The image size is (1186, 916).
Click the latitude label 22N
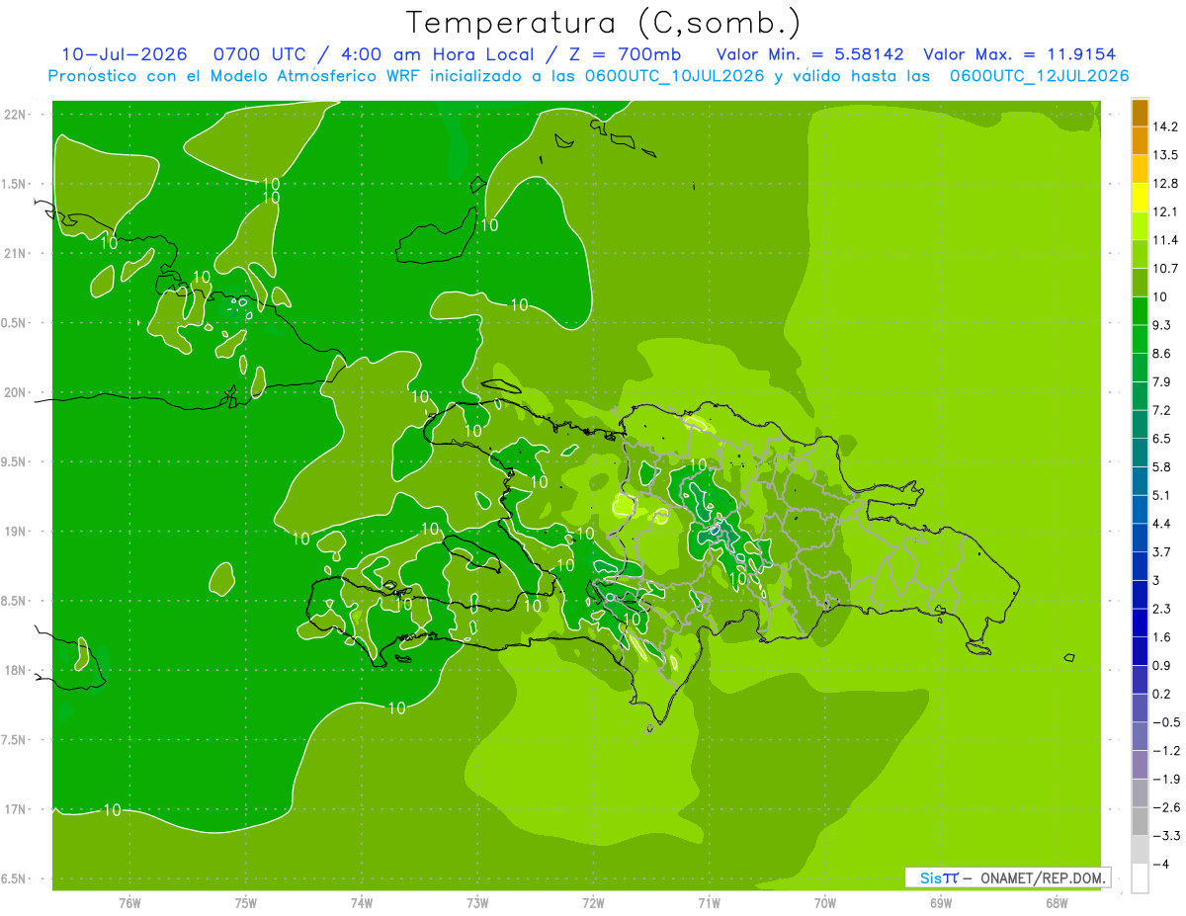16,115
